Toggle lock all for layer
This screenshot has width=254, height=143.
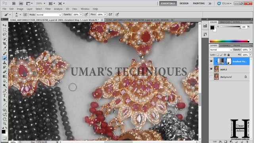point(229,55)
